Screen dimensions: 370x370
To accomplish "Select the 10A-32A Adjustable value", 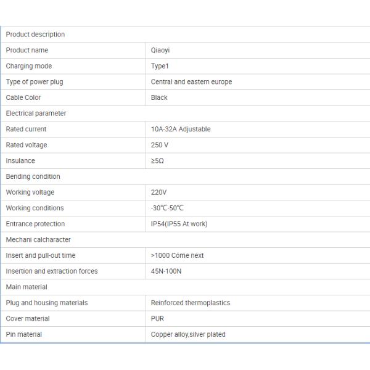I will click(x=181, y=129).
